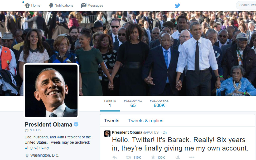The width and height of the screenshot is (256, 160).
Task: Click the follow person icon under the tweet
Action: 177,157
